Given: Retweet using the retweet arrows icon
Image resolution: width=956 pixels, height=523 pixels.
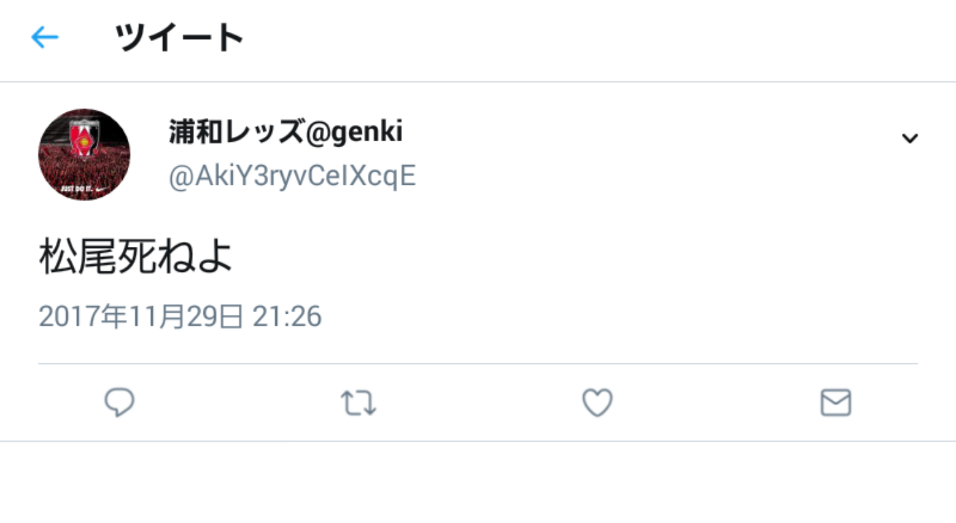Looking at the screenshot, I should [358, 403].
